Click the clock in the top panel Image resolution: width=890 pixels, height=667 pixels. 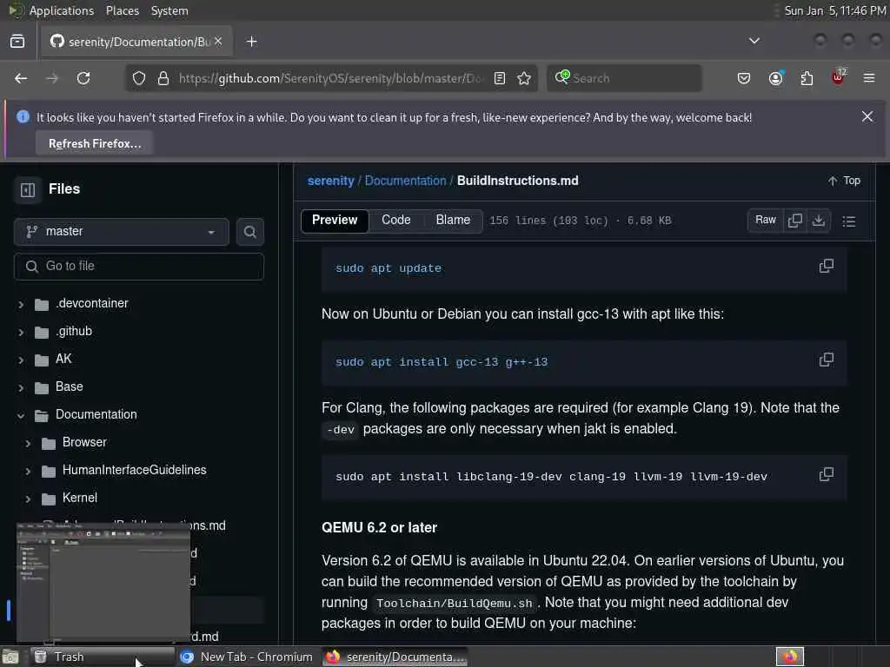pos(834,10)
